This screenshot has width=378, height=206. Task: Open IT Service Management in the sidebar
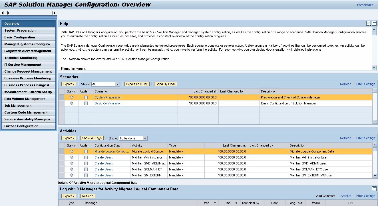pos(29,65)
